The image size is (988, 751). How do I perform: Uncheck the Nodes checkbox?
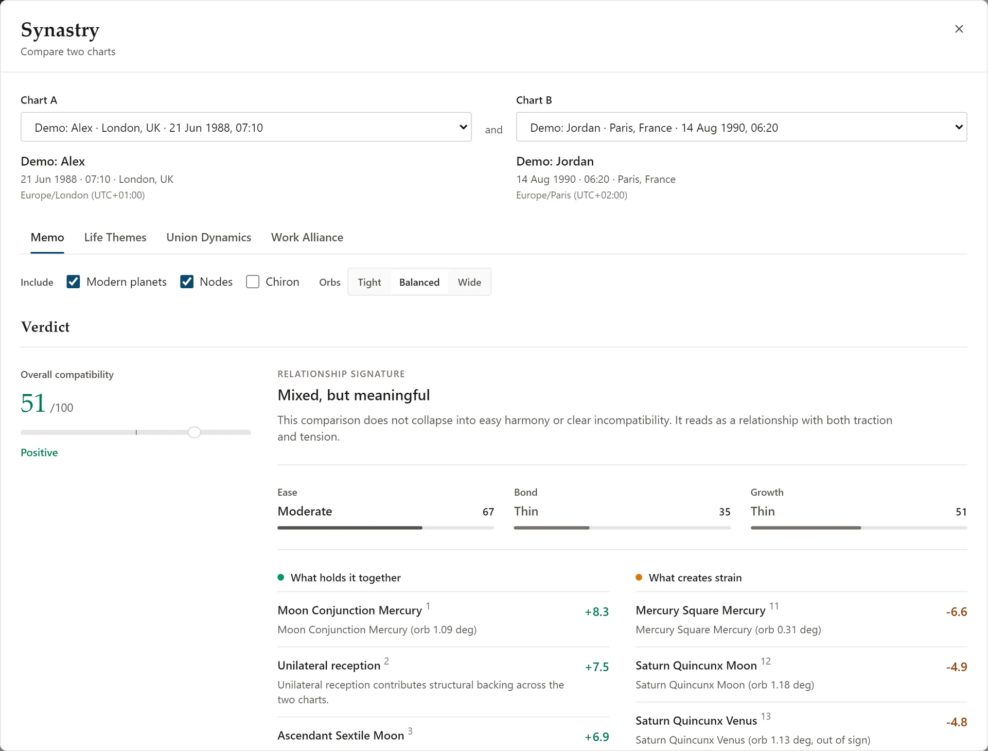point(186,282)
